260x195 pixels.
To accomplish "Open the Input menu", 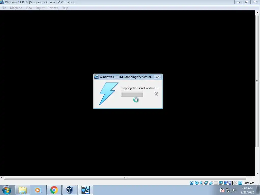I will (40, 8).
